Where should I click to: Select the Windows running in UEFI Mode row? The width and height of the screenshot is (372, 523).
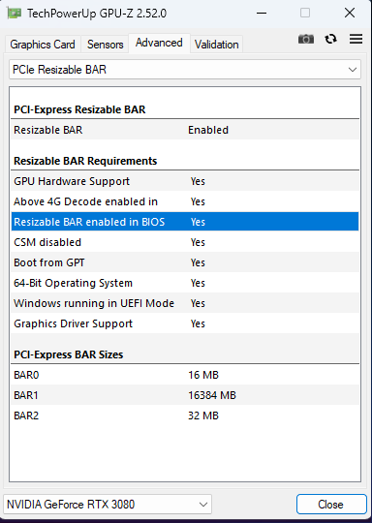tap(185, 303)
